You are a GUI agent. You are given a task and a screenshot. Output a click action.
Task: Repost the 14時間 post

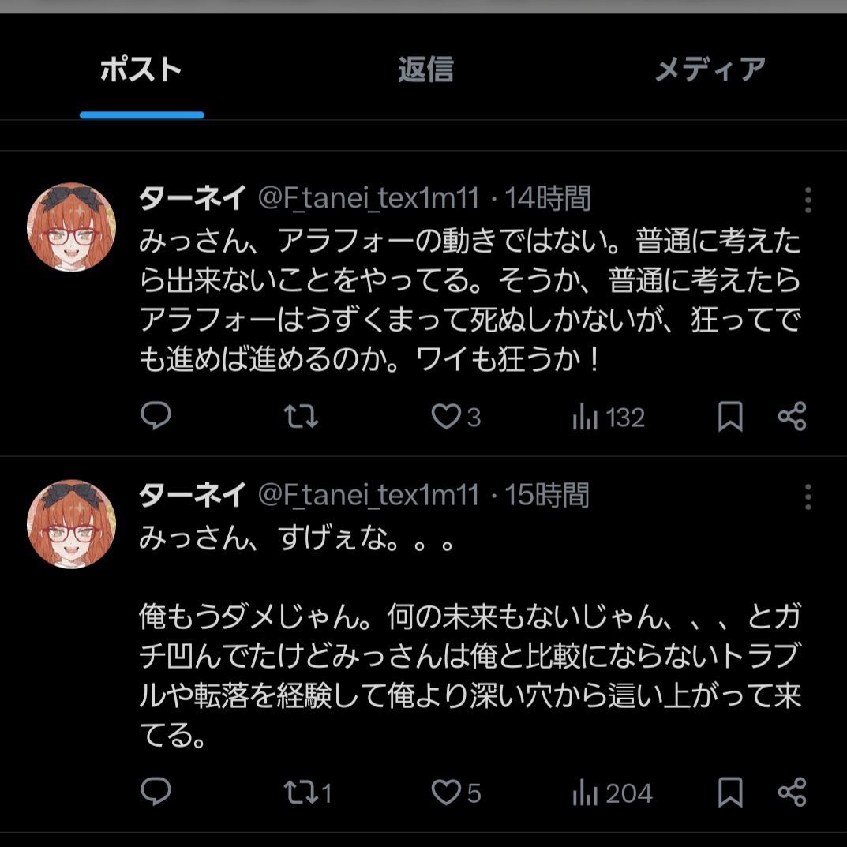coord(301,416)
